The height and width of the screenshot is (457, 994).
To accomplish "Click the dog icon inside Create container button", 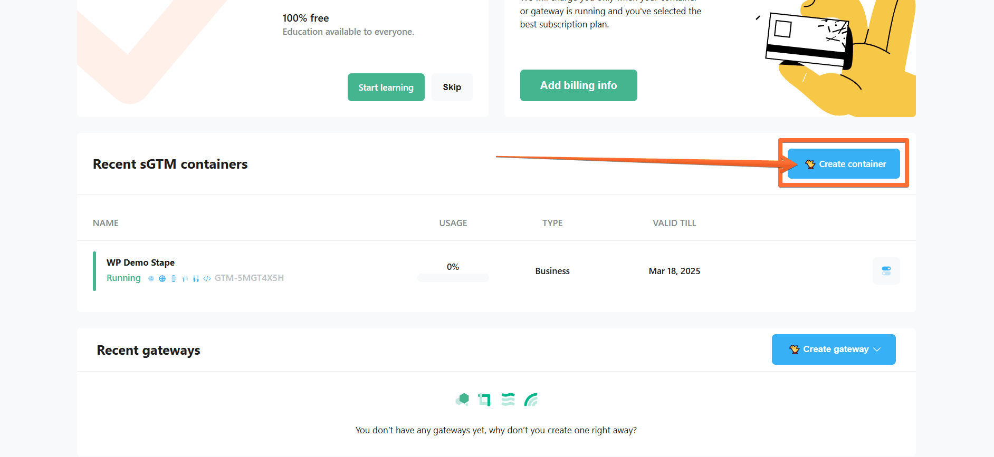I will (810, 164).
